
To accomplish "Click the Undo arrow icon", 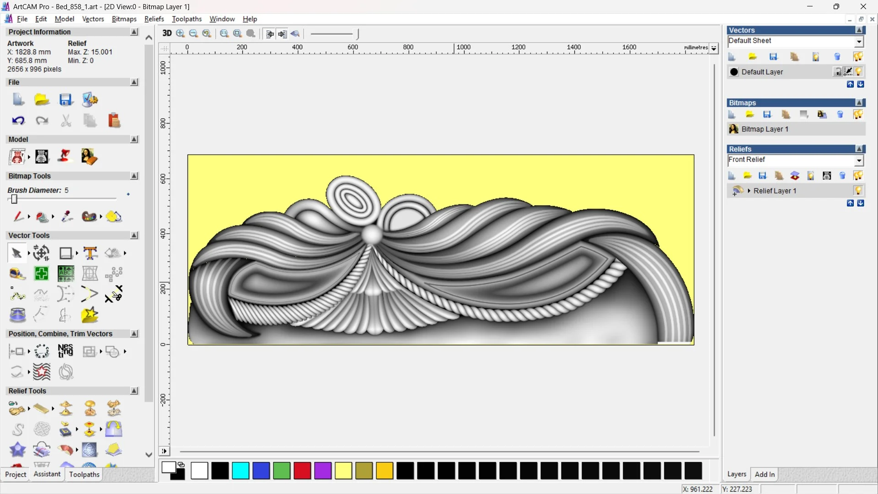I will tap(18, 121).
